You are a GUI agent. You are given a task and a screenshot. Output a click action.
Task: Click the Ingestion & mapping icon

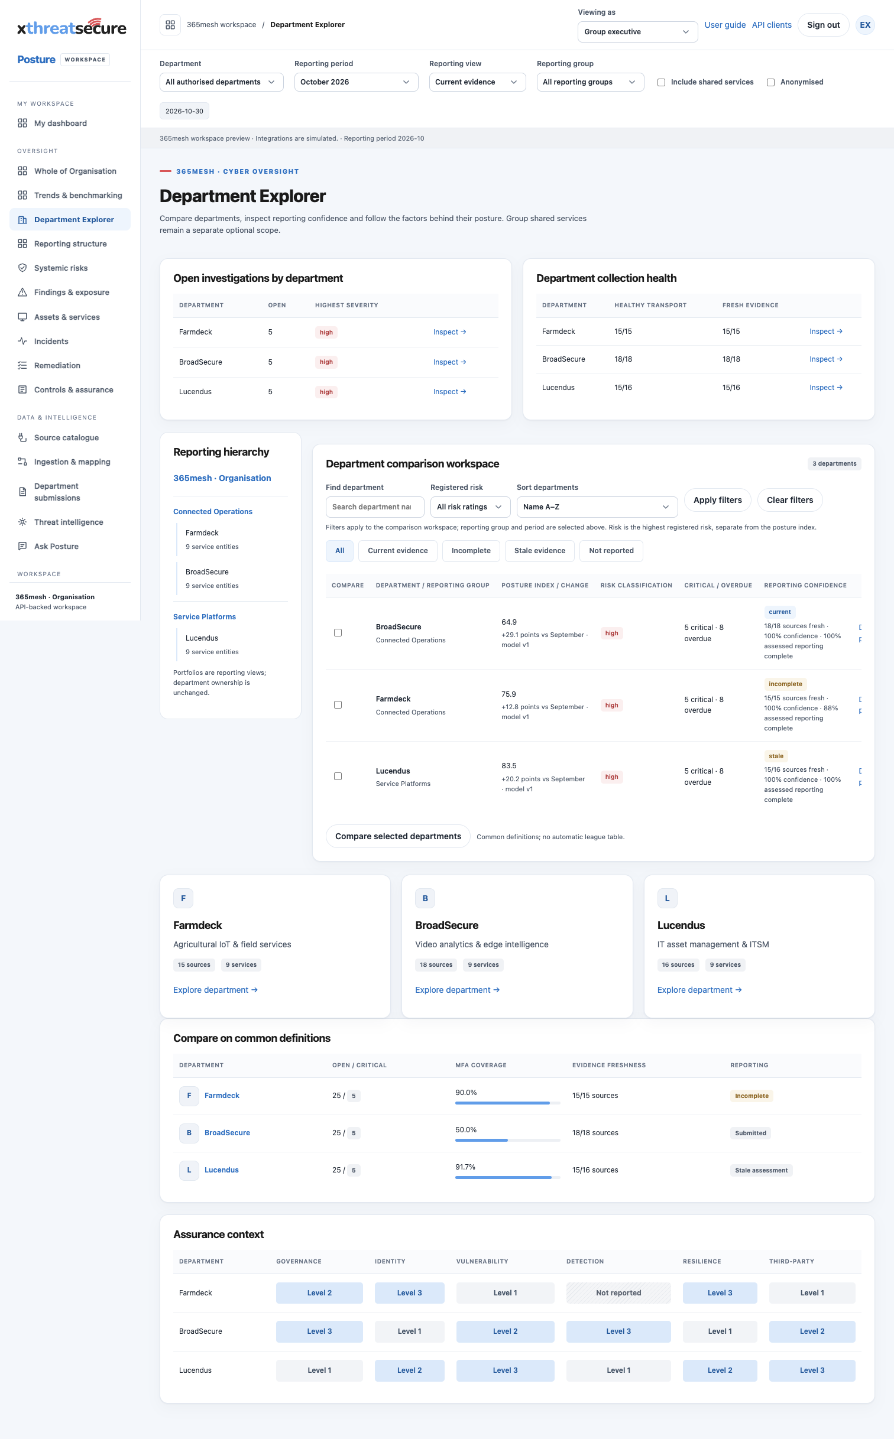[22, 462]
